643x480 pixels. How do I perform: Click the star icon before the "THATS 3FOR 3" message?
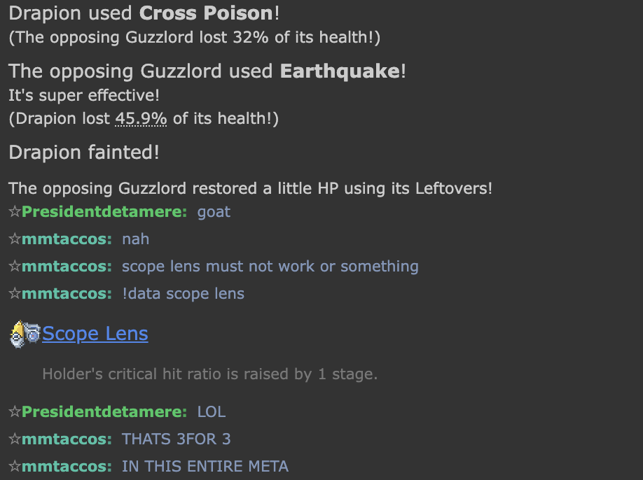click(x=15, y=439)
